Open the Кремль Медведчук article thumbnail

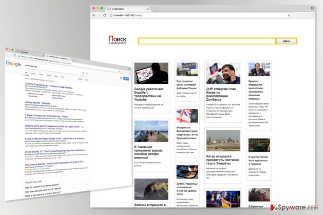pyautogui.click(x=259, y=69)
